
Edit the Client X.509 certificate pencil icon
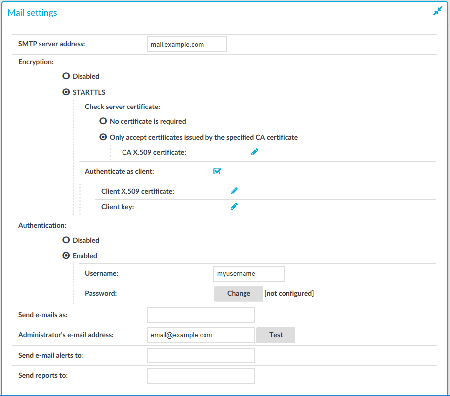coord(234,191)
